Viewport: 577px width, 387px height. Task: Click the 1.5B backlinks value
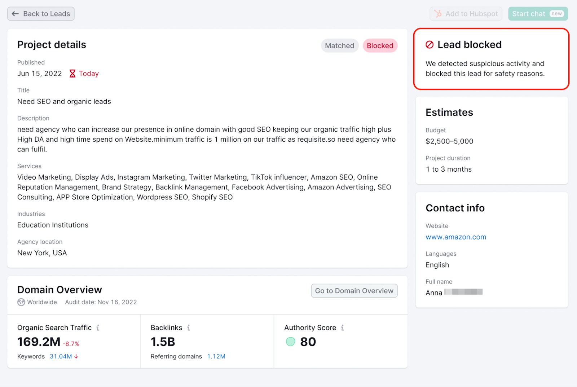click(x=163, y=342)
